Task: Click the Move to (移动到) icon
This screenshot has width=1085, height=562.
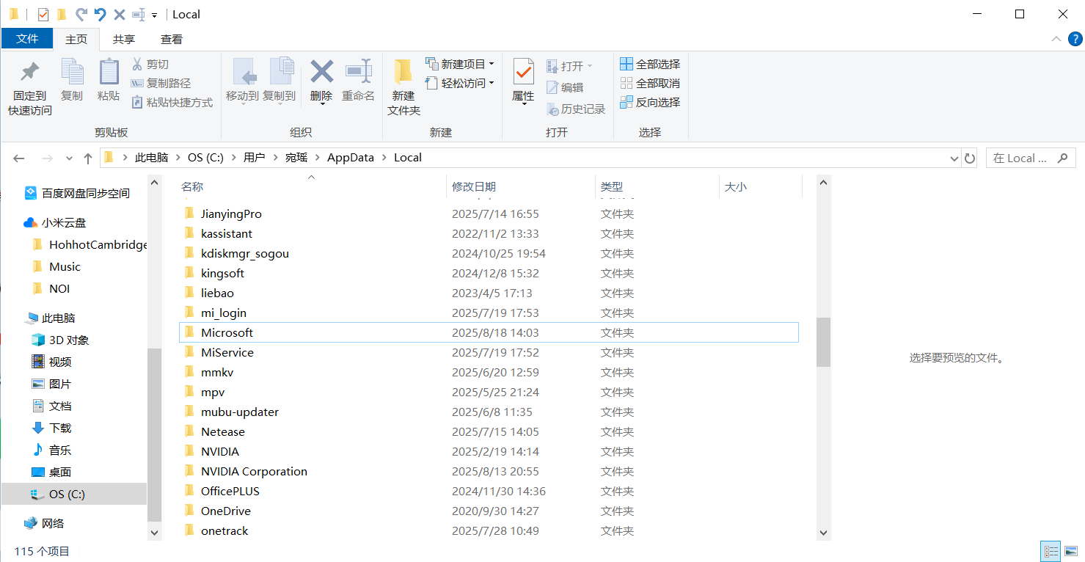Action: (244, 72)
